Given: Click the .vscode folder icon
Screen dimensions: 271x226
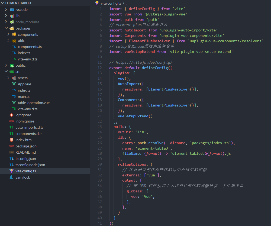Looking at the screenshot, I should pyautogui.click(x=12, y=9).
